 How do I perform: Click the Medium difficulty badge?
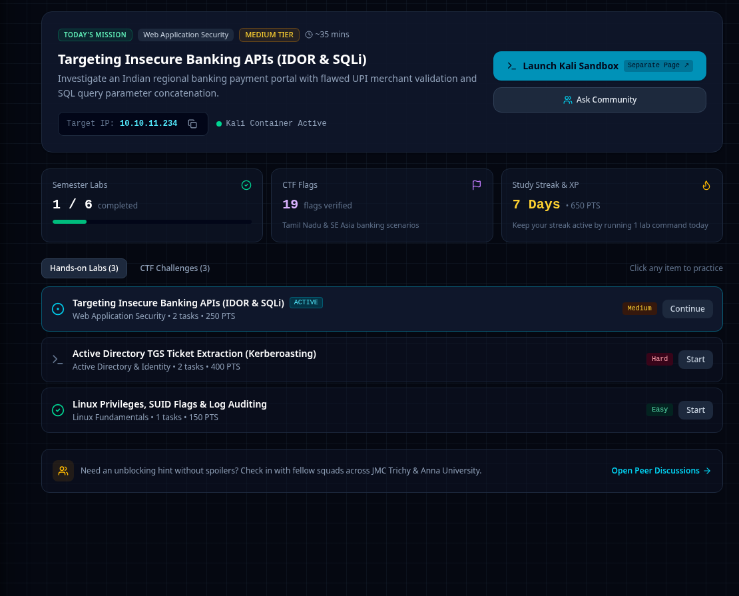tap(639, 308)
